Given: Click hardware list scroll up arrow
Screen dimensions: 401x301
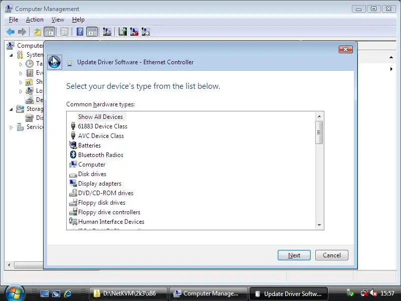Looking at the screenshot, I should pyautogui.click(x=319, y=116).
